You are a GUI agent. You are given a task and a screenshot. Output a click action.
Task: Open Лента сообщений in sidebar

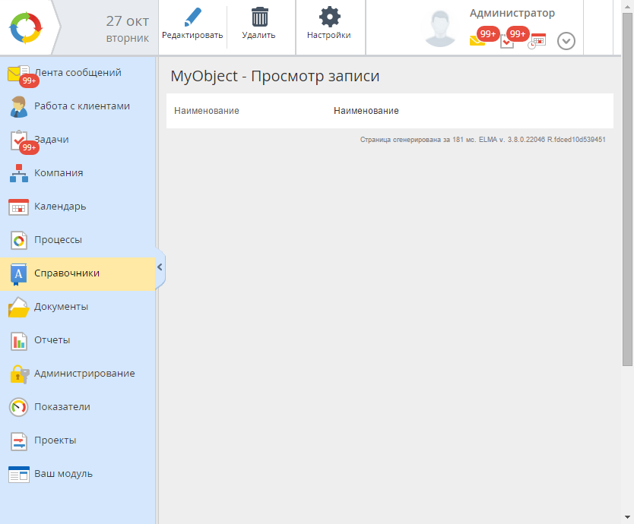pos(77,73)
